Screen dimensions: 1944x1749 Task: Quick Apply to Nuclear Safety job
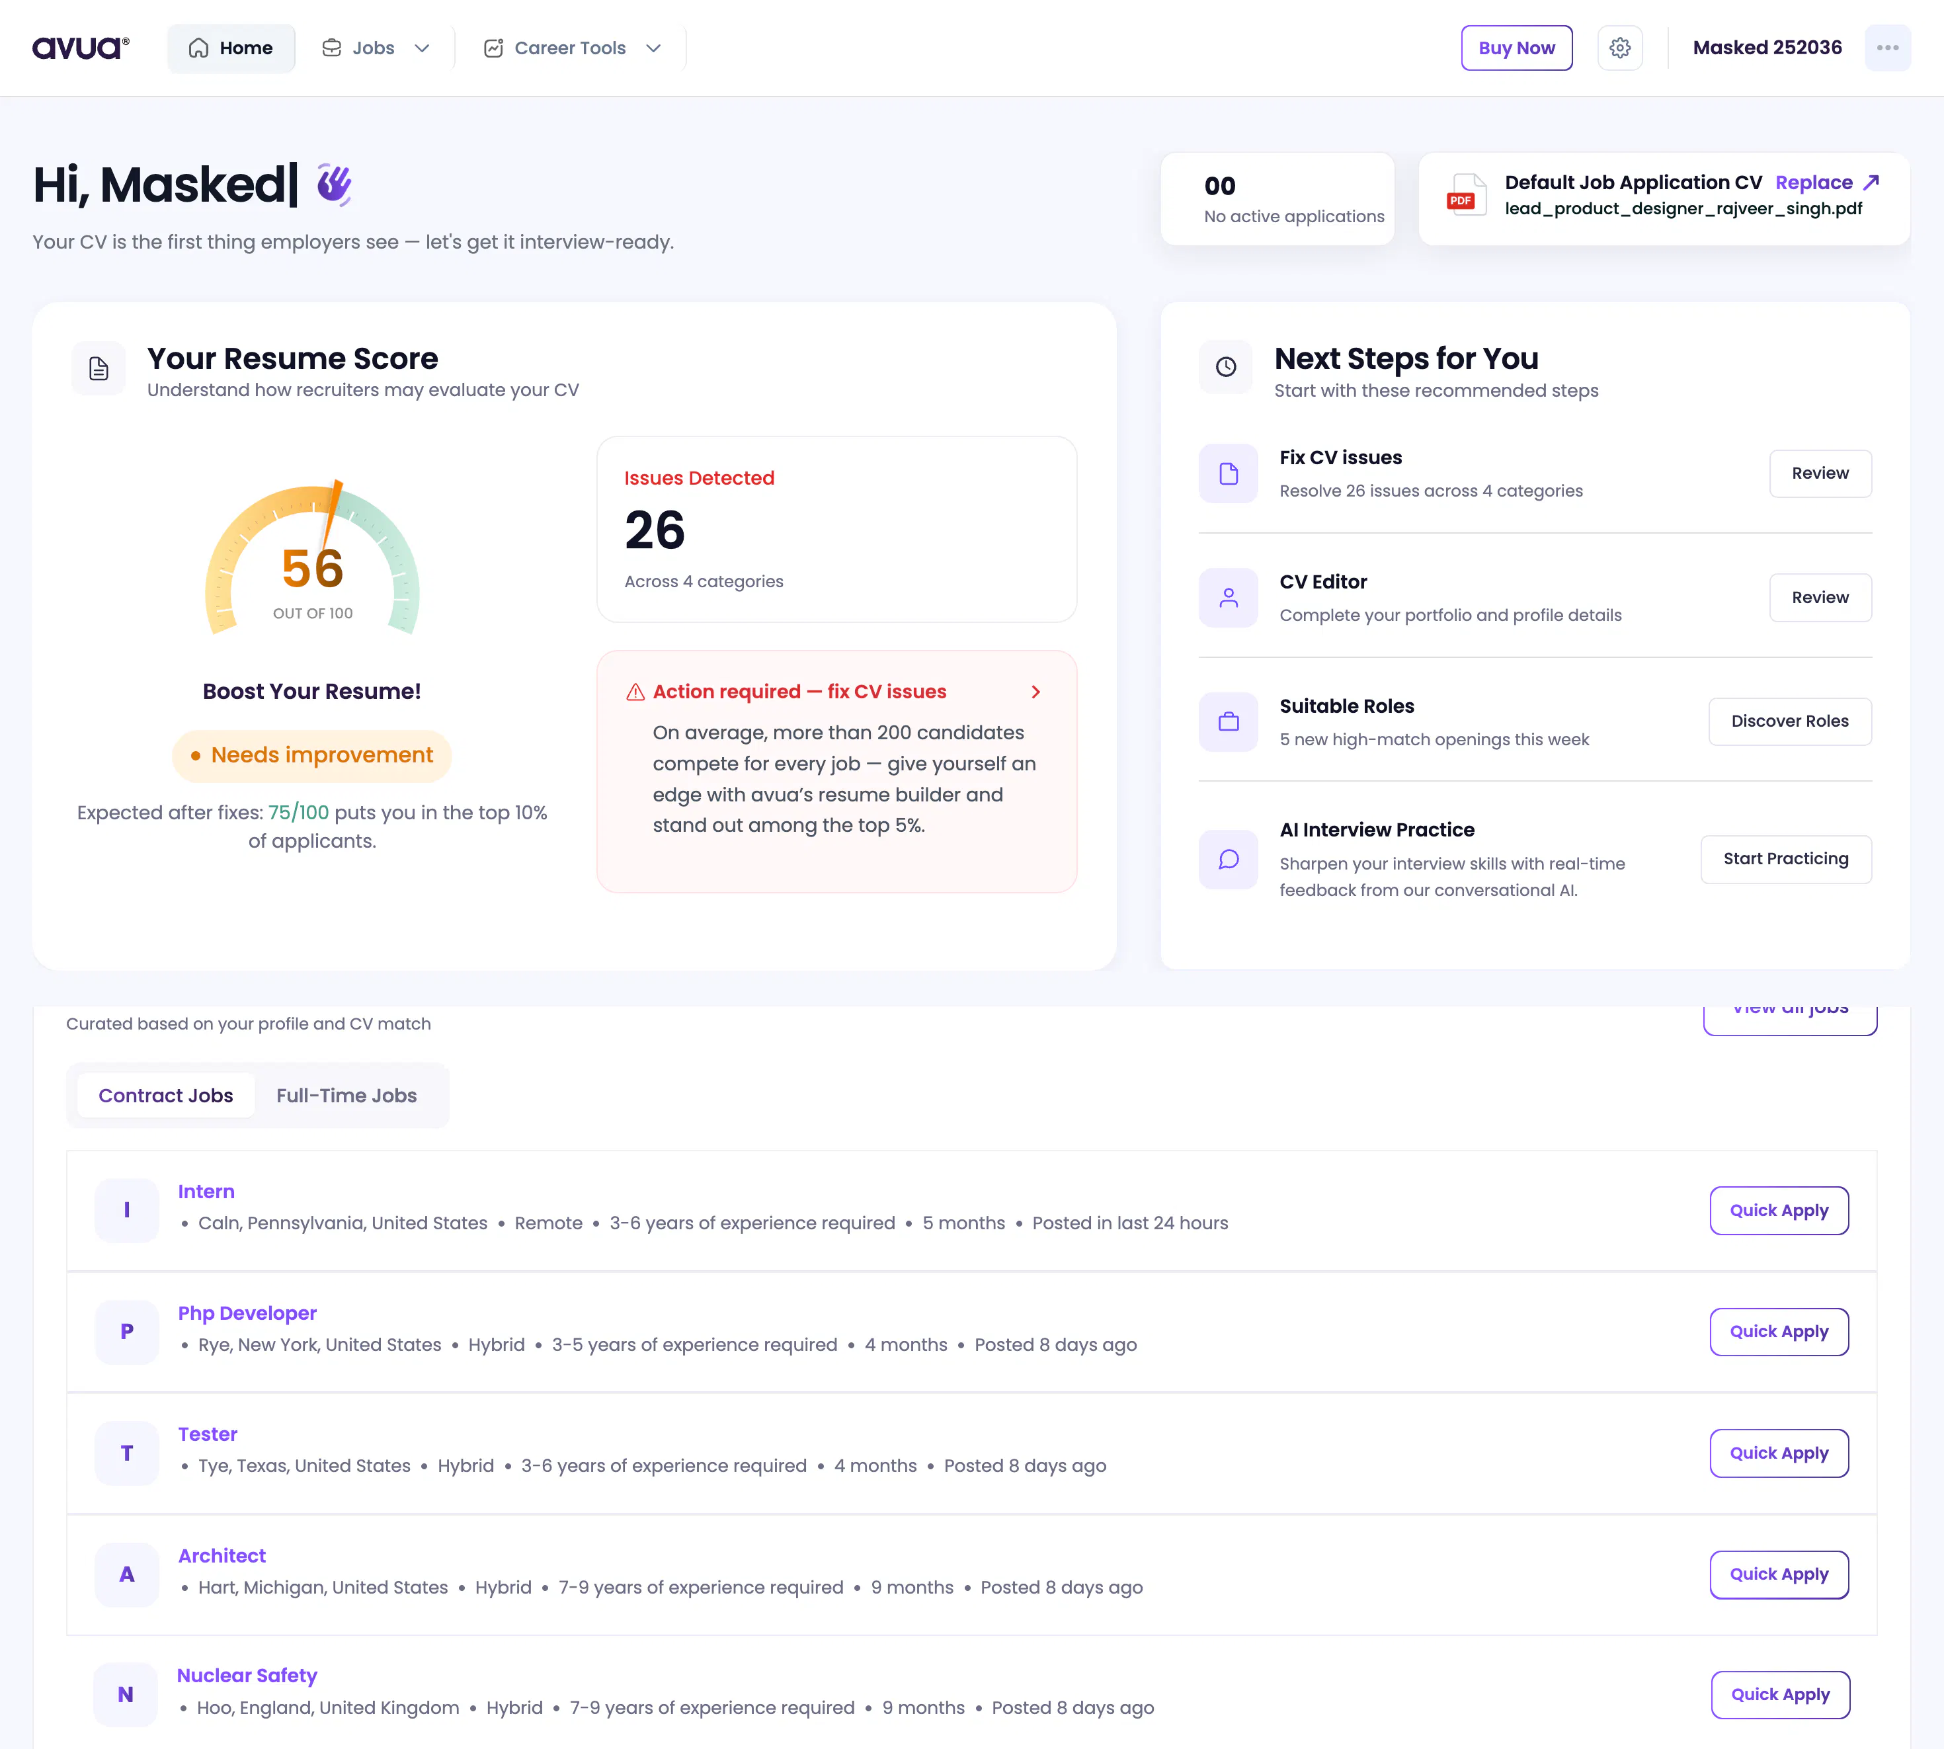[1779, 1695]
